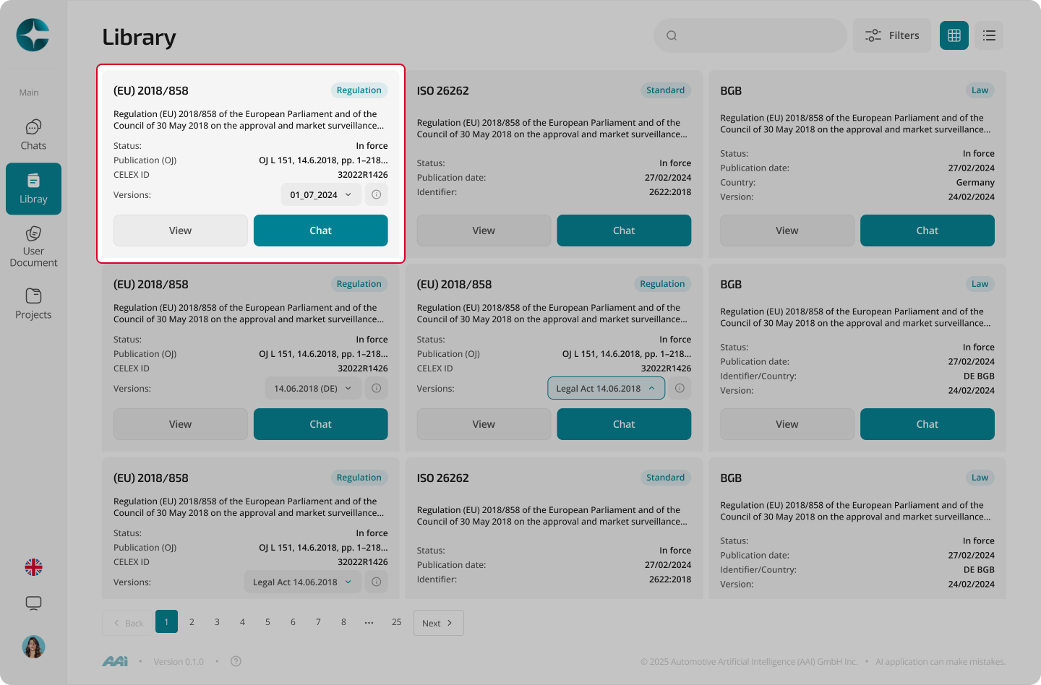Screen dimensions: 1041x685
Task: Show info icon beside 14.06.2018 (DE)
Action: [377, 388]
